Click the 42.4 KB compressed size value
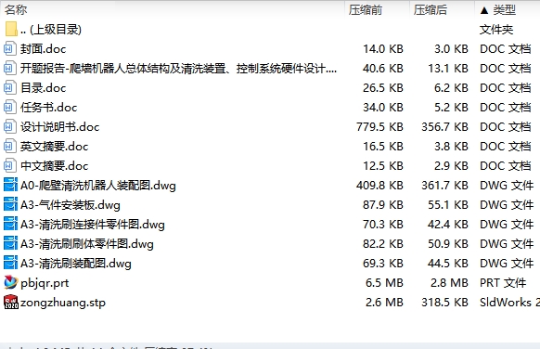 (x=448, y=225)
